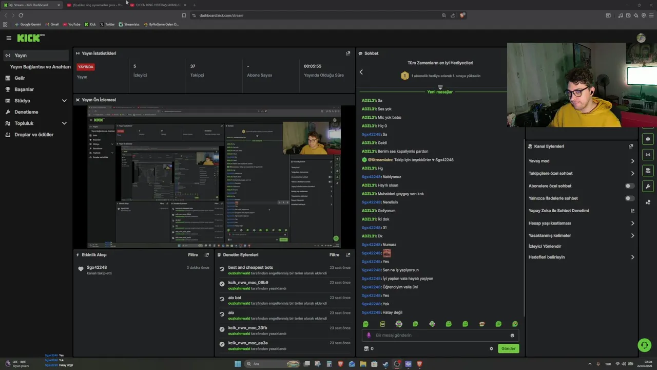
Task: Click the purple microphone icon in message box
Action: coord(369,336)
